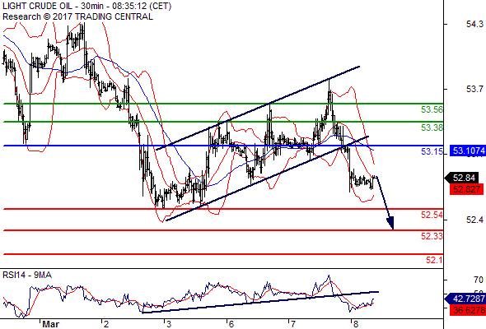Click the 53.7 price axis label

coord(474,89)
